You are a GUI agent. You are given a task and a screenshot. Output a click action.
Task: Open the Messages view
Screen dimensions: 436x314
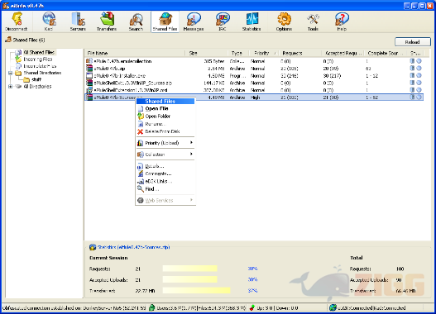(x=194, y=21)
